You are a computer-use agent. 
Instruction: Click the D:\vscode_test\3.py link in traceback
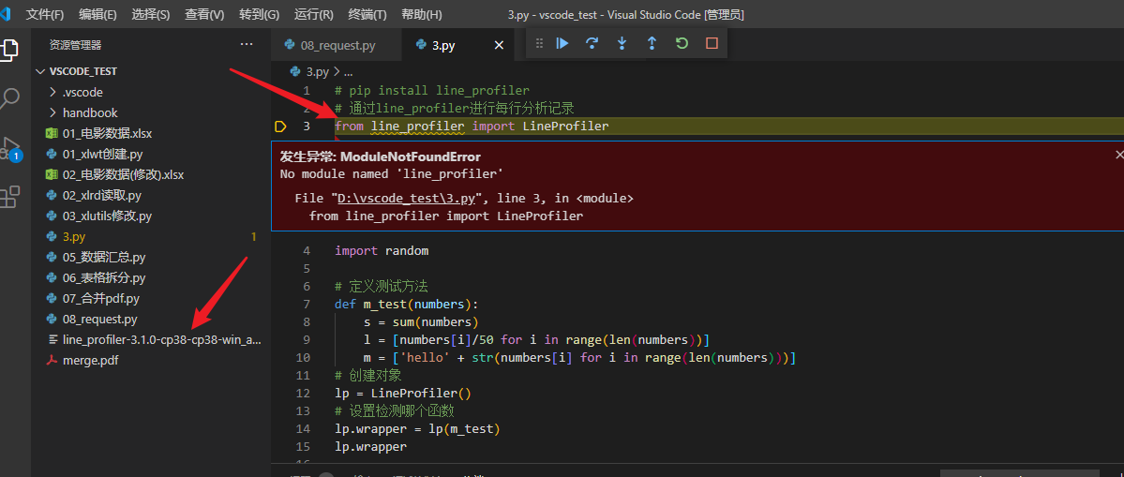point(407,199)
